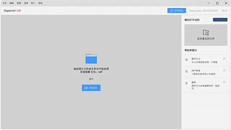The width and height of the screenshot is (231, 130).
Task: Open the 文件 (File) menu
Action: [4, 3]
